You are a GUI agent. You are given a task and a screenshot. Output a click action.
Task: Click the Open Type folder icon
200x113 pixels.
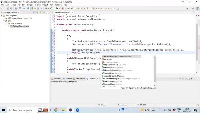click(x=78, y=8)
